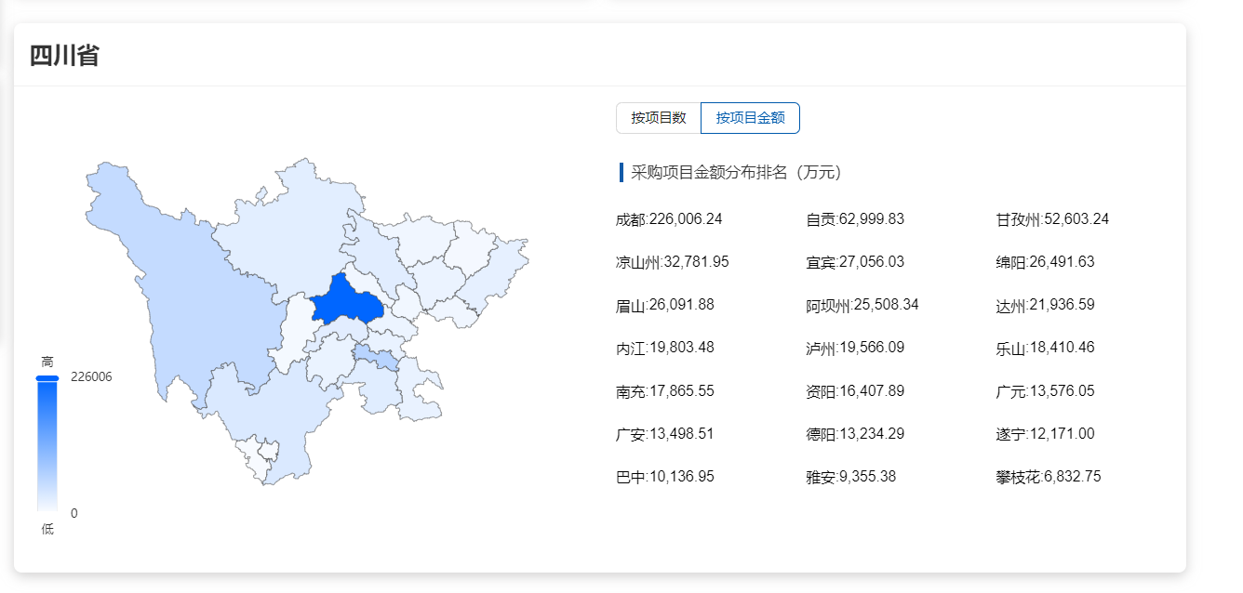This screenshot has width=1243, height=593.
Task: Click the 低 label below the legend
Action: [x=47, y=530]
